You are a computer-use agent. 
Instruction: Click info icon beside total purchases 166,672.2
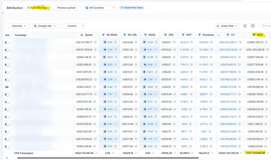(x=212, y=153)
